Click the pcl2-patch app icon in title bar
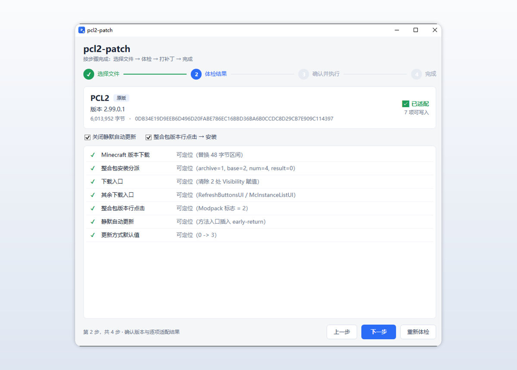Screen dimensions: 517x370 (81, 30)
